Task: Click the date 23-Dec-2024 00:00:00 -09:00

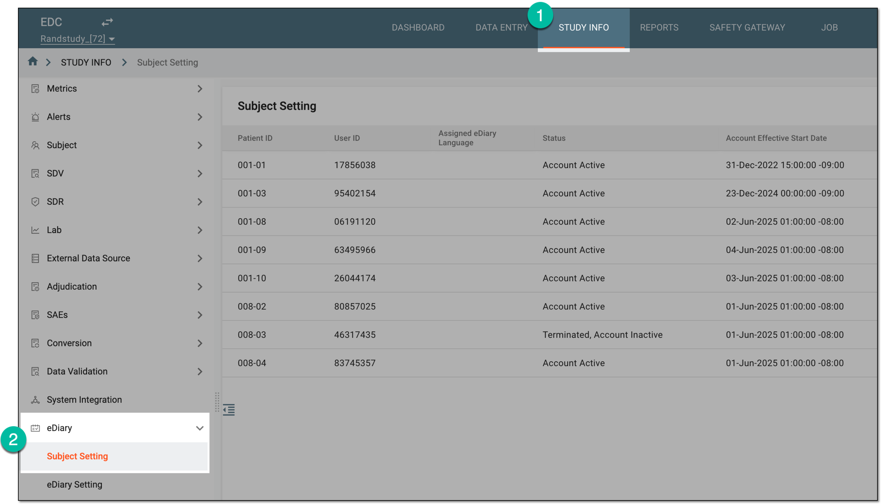Action: click(x=785, y=193)
